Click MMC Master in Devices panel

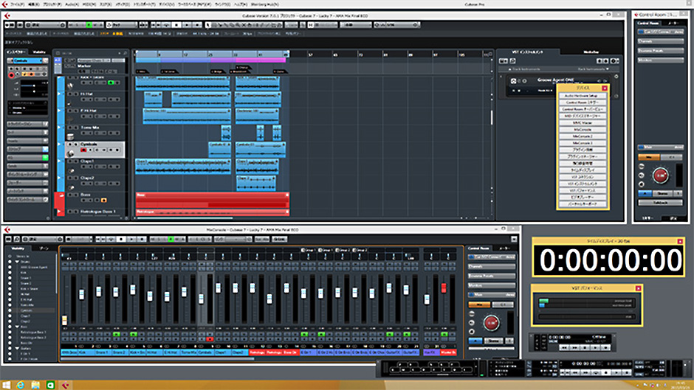(x=583, y=122)
